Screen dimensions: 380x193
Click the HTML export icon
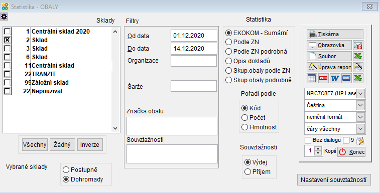coord(346,78)
